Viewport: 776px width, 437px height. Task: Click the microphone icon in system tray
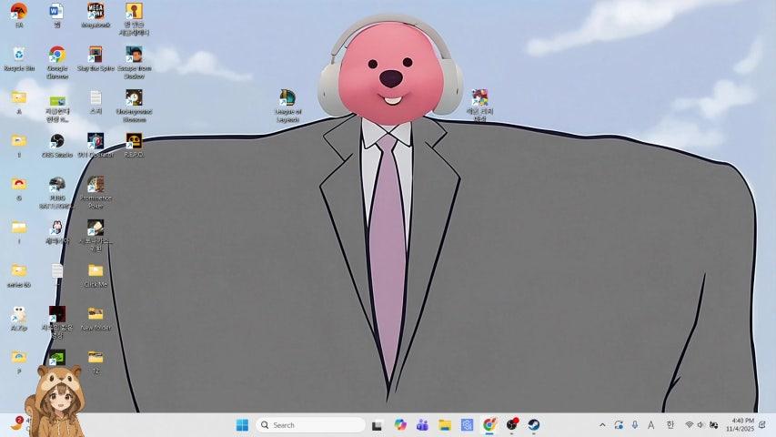click(634, 425)
